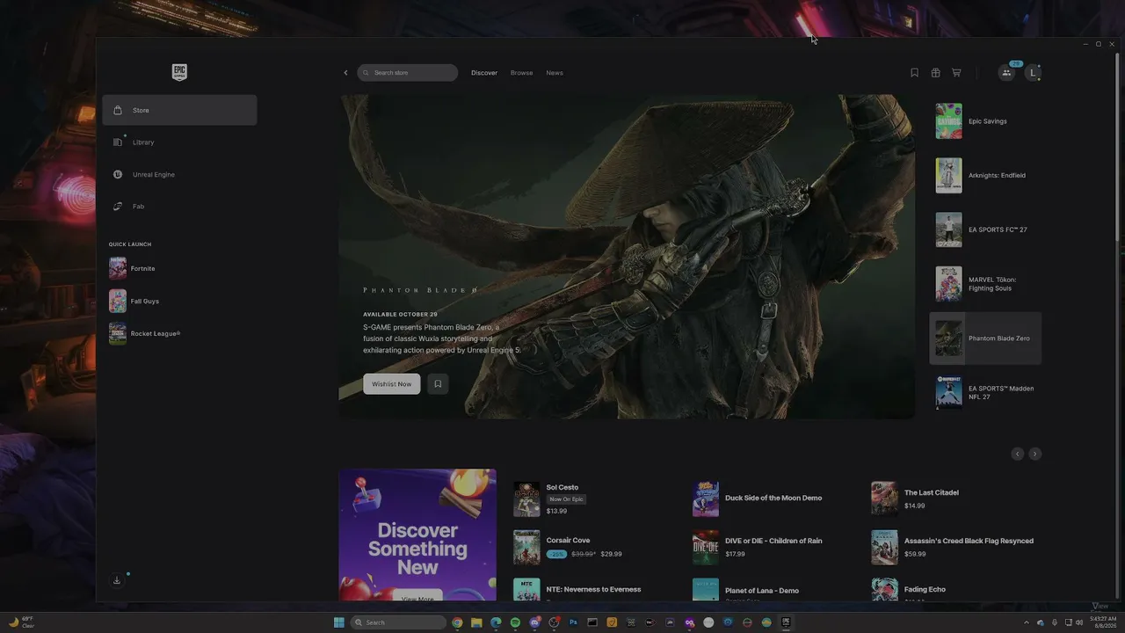The height and width of the screenshot is (633, 1125).
Task: Open the Fab section in the sidebar
Action: coord(179,207)
